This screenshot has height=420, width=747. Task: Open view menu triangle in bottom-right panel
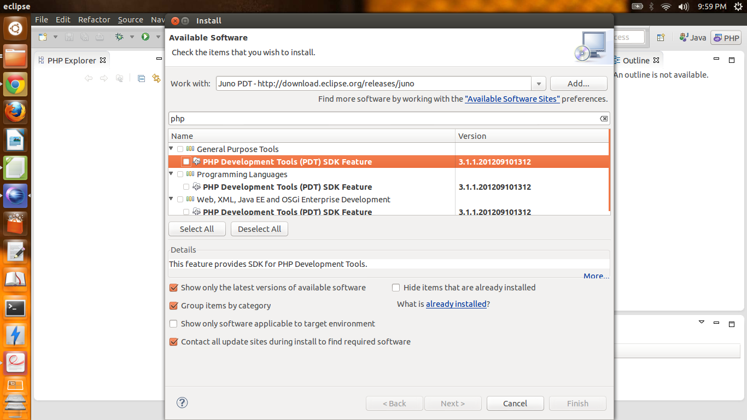pyautogui.click(x=702, y=322)
